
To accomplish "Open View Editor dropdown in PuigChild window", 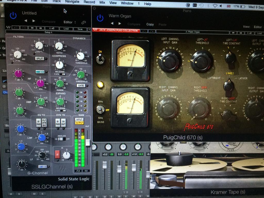I will [258, 27].
